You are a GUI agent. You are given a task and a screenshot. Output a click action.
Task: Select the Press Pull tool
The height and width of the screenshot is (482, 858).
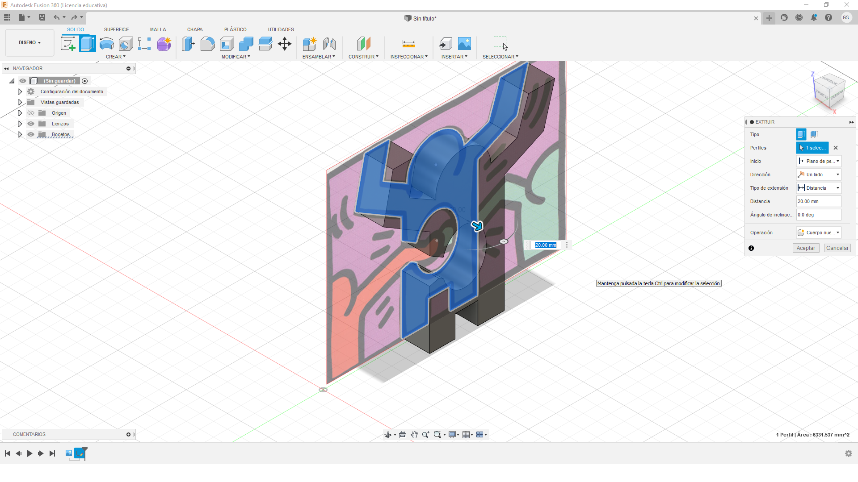(188, 44)
